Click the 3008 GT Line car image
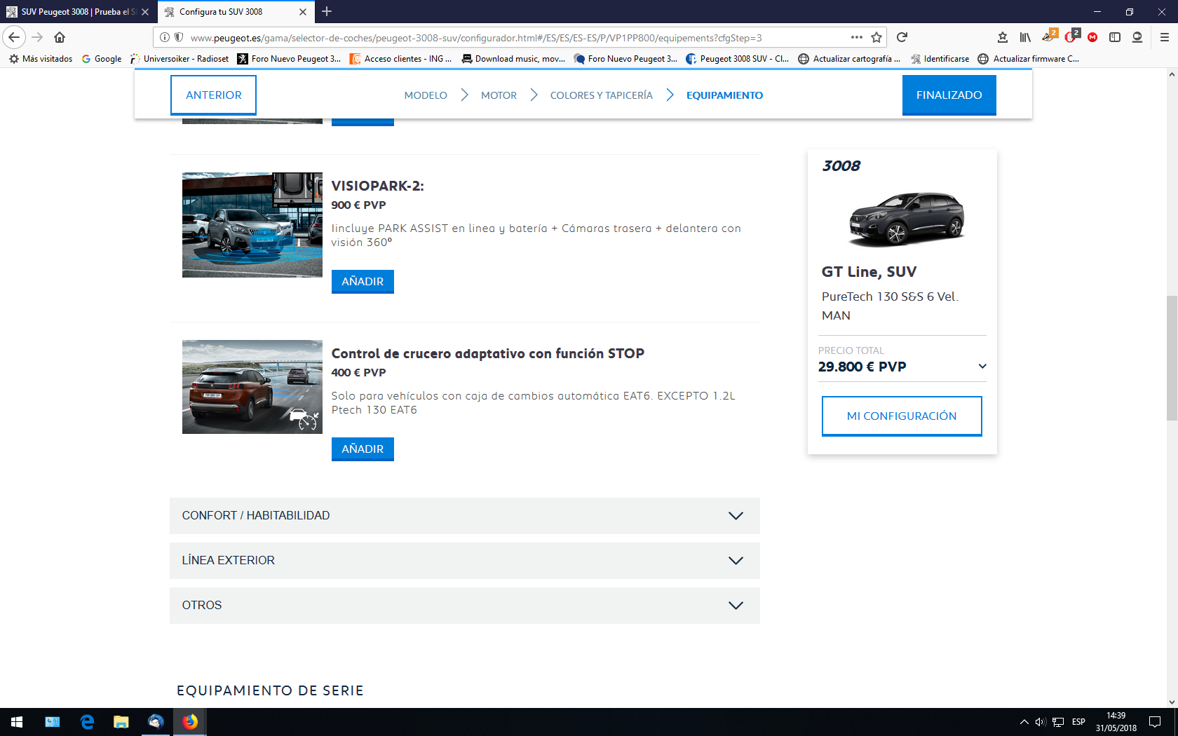The width and height of the screenshot is (1178, 736). pos(907,219)
